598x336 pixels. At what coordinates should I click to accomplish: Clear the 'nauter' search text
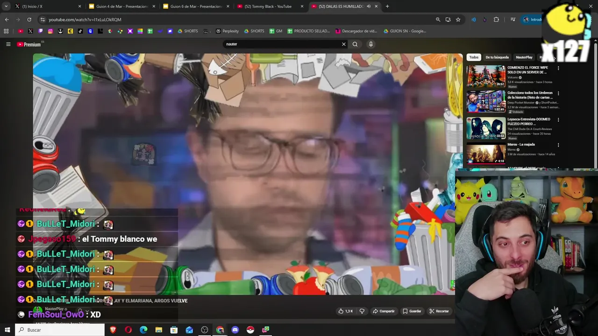(x=344, y=44)
